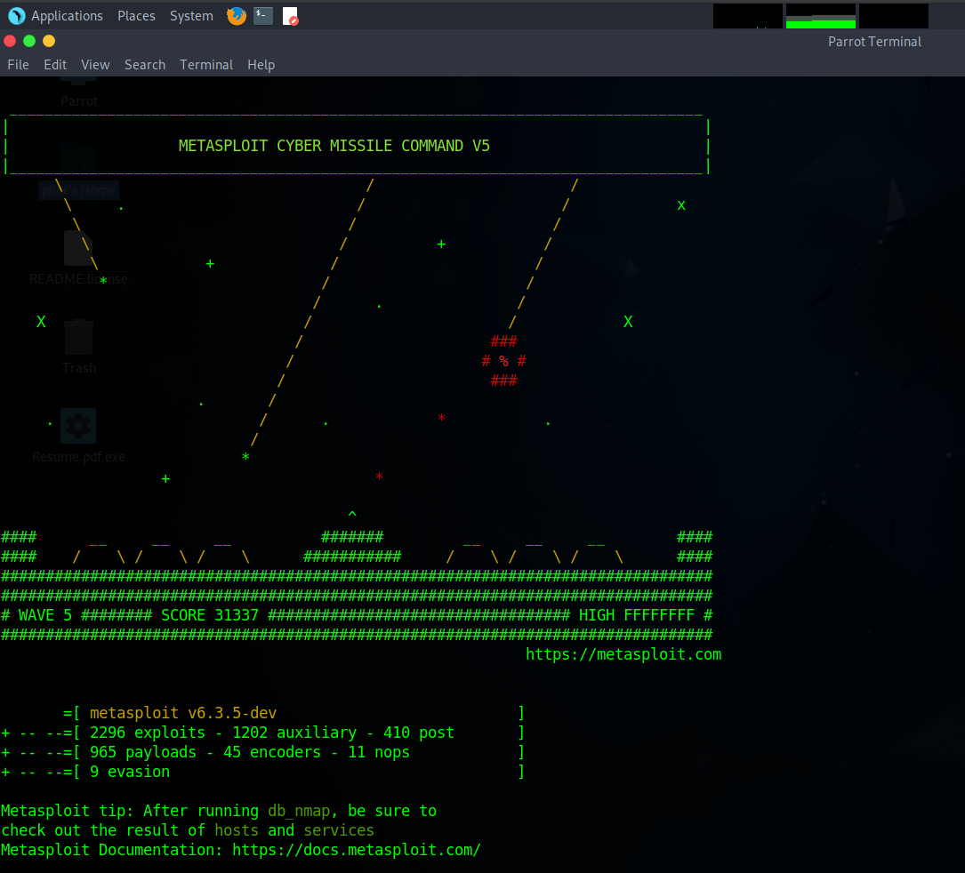
Task: Open the text editor icon beside the terminal icon
Action: (x=290, y=15)
